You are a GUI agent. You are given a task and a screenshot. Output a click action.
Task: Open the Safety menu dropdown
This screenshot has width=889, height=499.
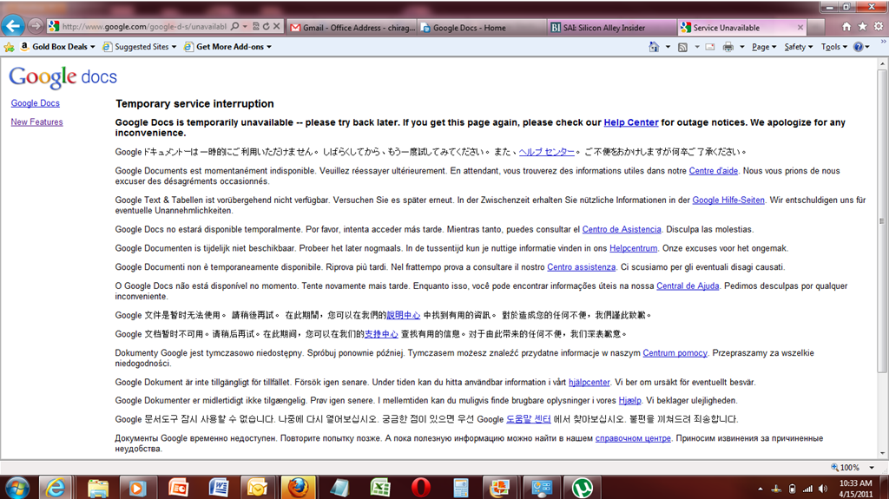[799, 47]
